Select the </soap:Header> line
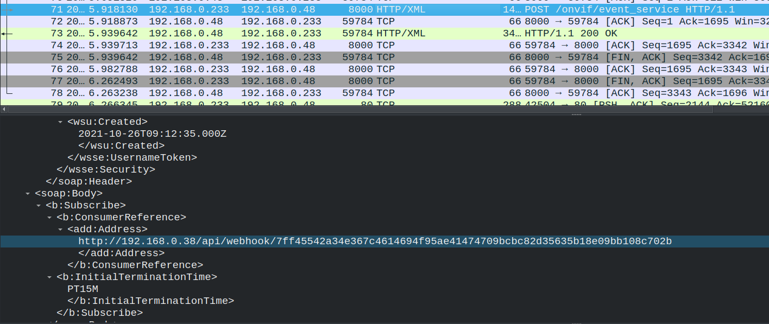Viewport: 769px width, 324px height. pyautogui.click(x=89, y=182)
